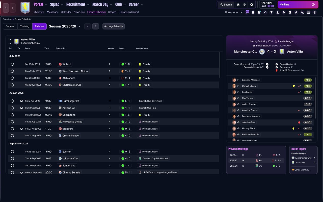Screen dimensions: 323x202
Task: Click the circular arrows refresh shortcut icon
Action: [x=265, y=12]
